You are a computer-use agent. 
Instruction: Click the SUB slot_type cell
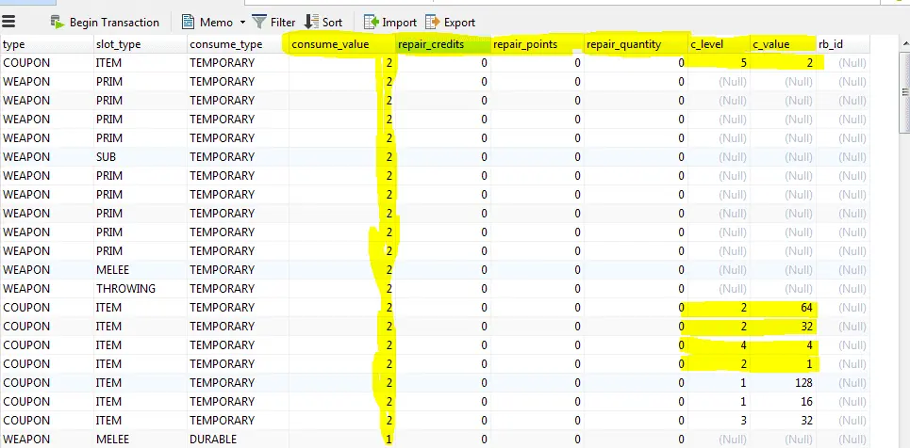(x=141, y=157)
